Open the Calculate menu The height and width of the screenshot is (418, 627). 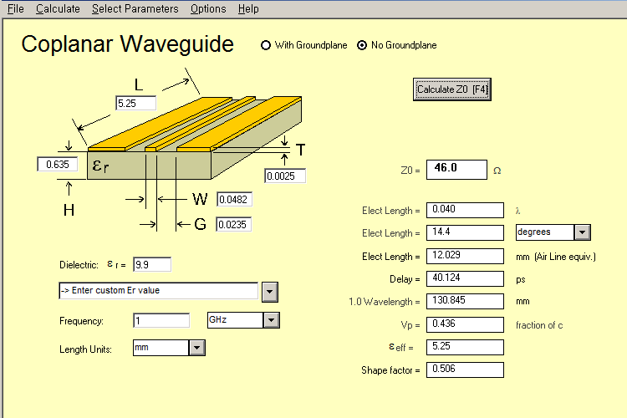(x=58, y=8)
